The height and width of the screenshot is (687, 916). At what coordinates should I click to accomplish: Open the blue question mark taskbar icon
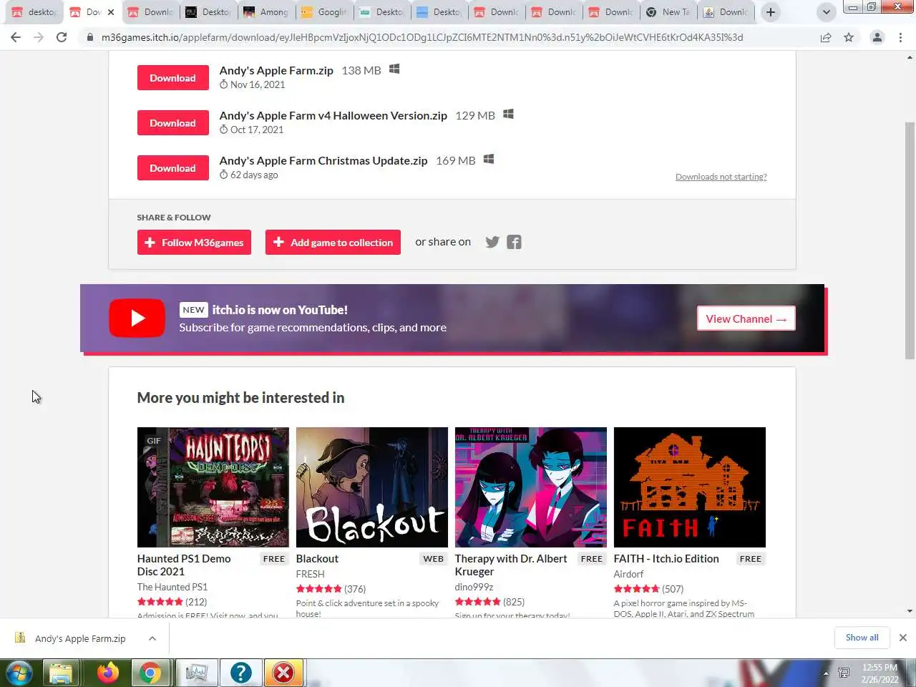(x=240, y=673)
